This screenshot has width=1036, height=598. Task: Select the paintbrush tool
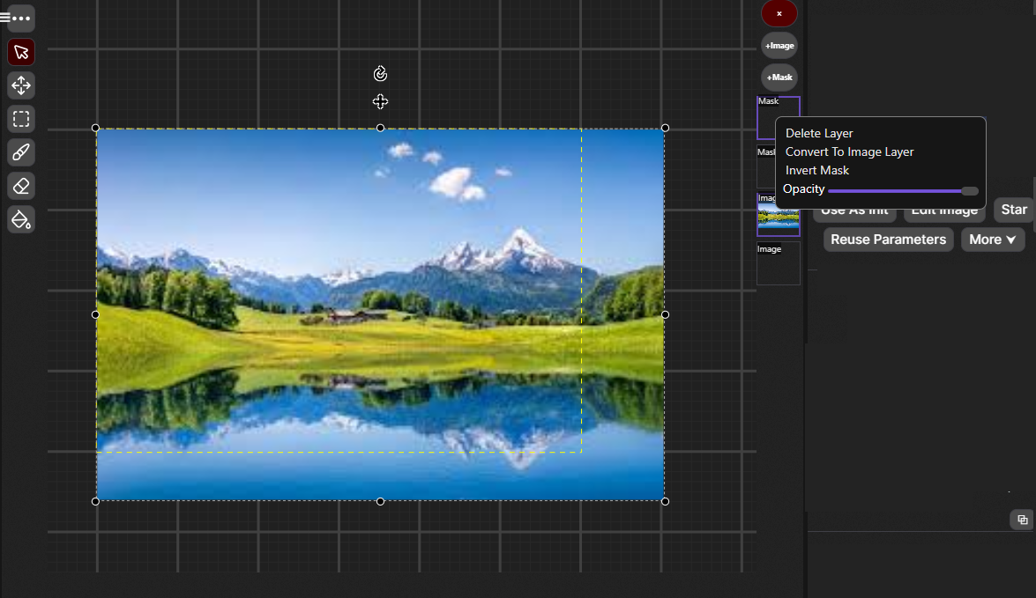point(21,152)
